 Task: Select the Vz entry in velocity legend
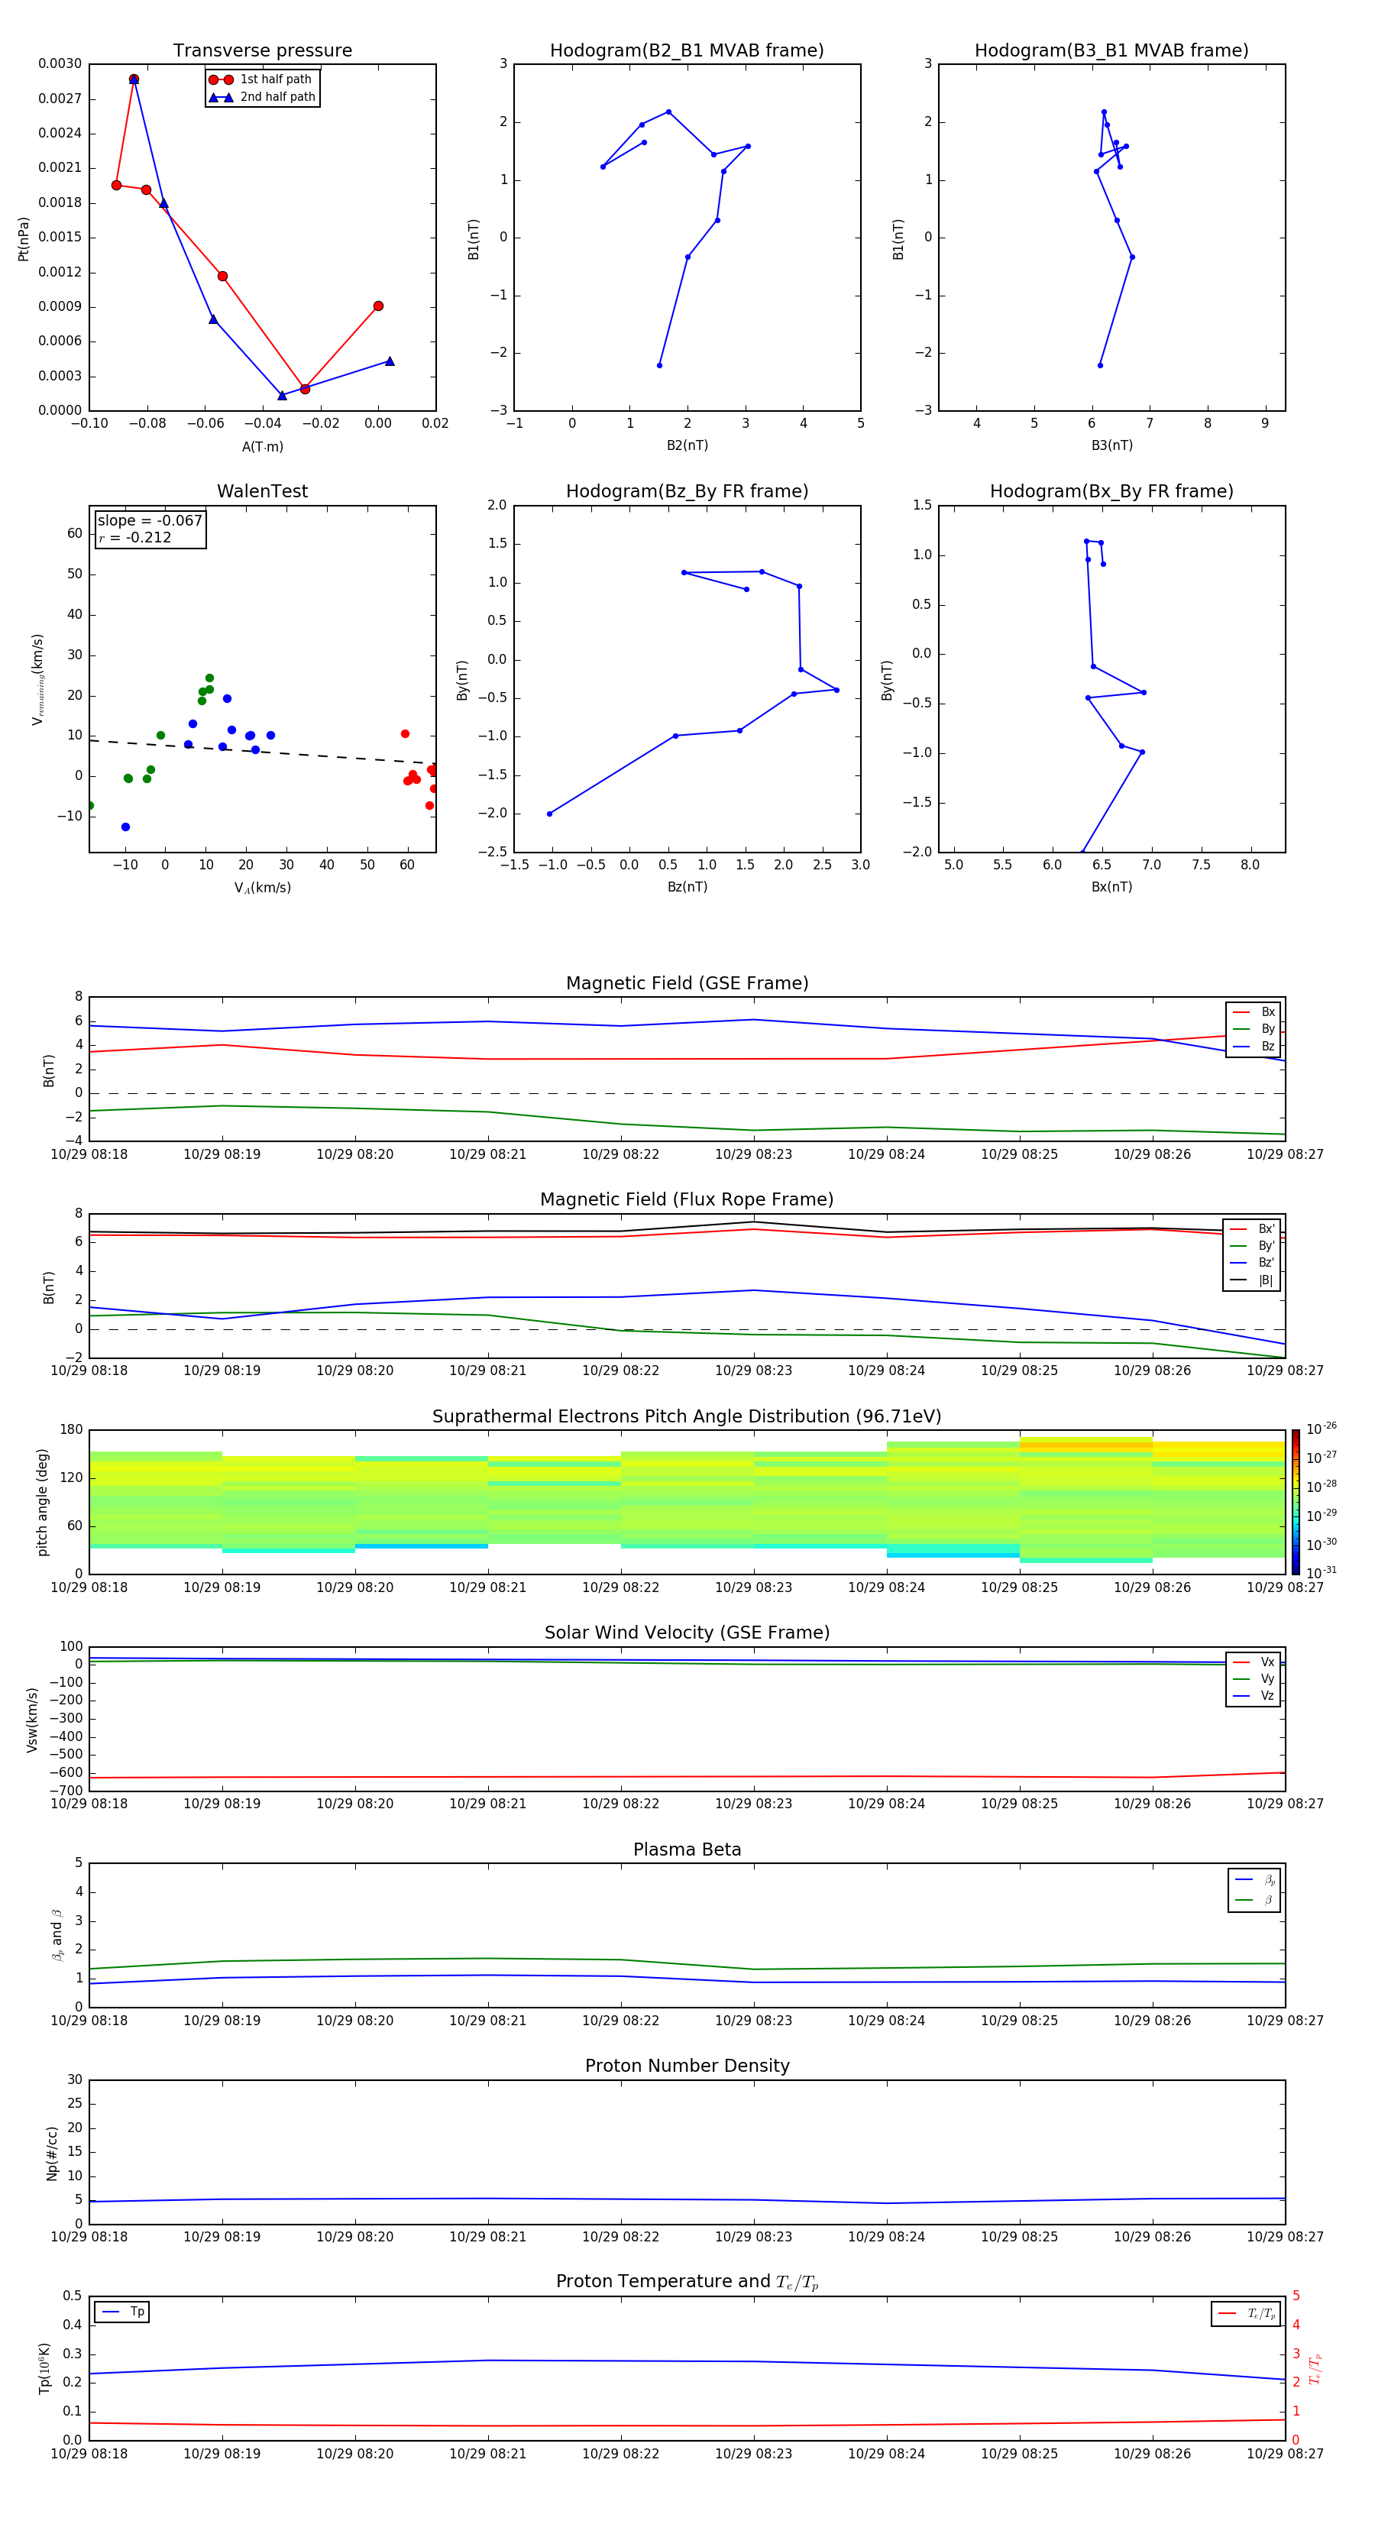point(1254,1696)
